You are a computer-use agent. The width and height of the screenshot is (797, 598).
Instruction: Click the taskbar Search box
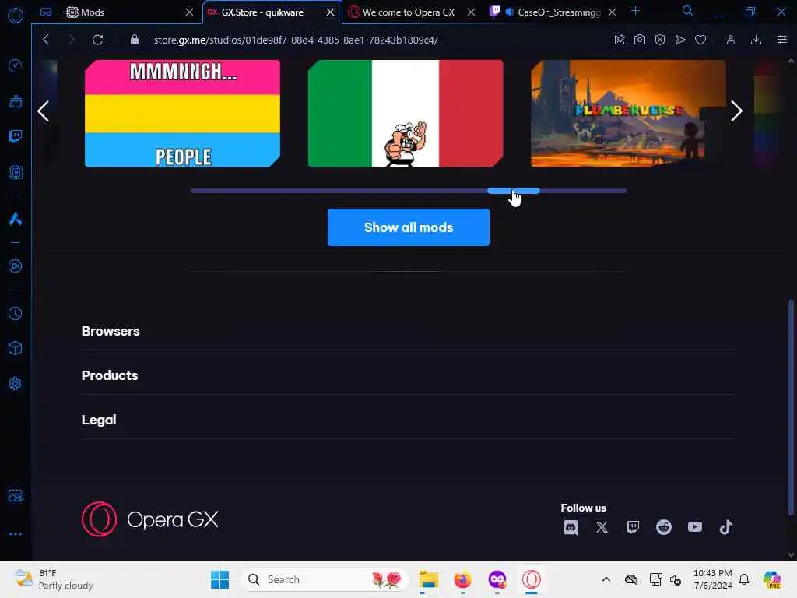tap(325, 579)
